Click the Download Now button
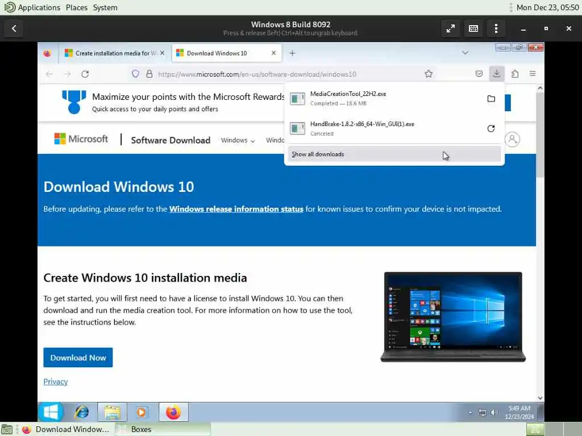582x436 pixels. click(78, 358)
